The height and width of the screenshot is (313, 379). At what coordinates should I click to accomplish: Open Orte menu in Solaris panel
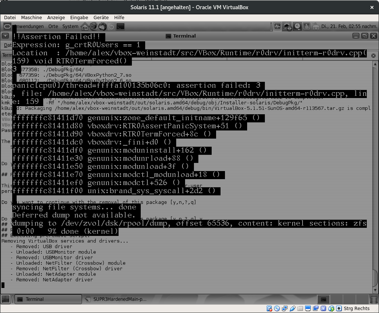pos(53,26)
